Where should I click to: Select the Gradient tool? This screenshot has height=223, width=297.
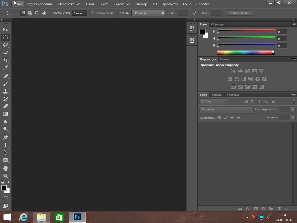coord(6,114)
